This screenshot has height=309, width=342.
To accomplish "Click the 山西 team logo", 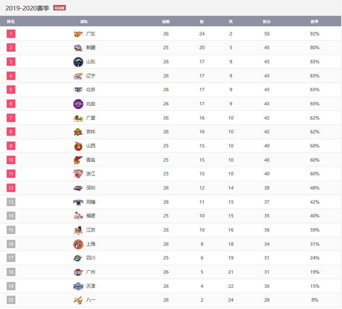I will [78, 146].
